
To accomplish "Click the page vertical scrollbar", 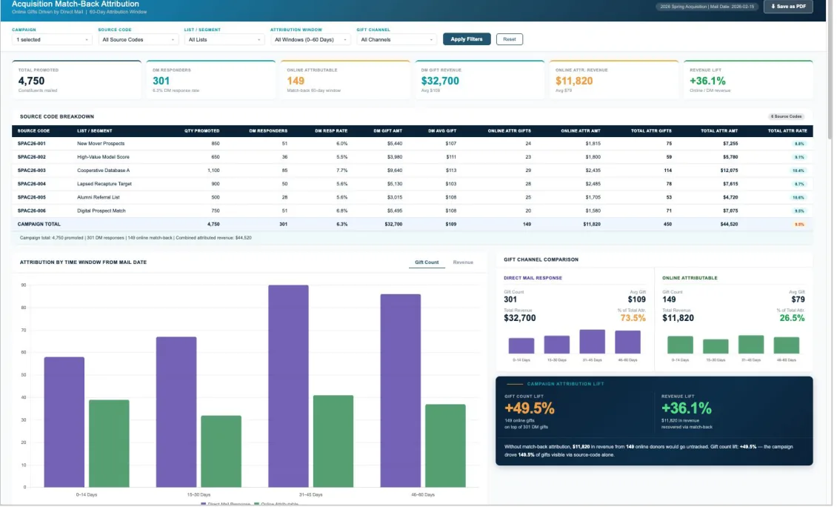I will click(830, 70).
